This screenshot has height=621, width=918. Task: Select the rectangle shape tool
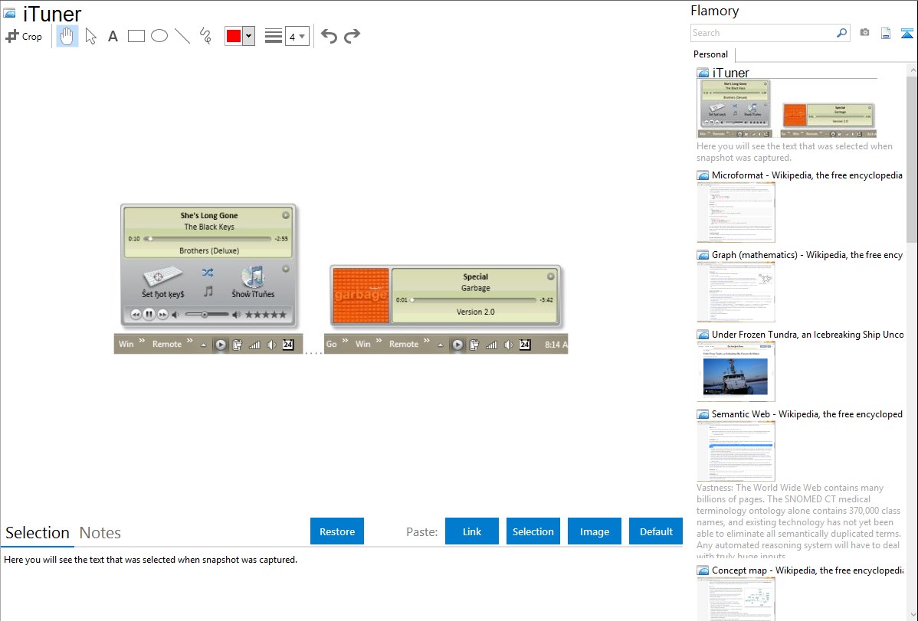click(136, 36)
